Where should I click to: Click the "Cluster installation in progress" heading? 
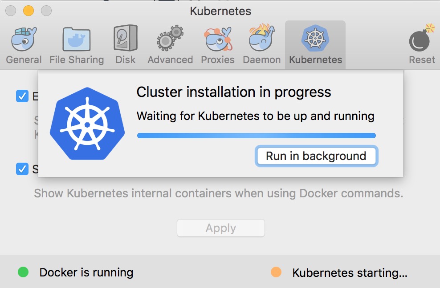click(234, 92)
